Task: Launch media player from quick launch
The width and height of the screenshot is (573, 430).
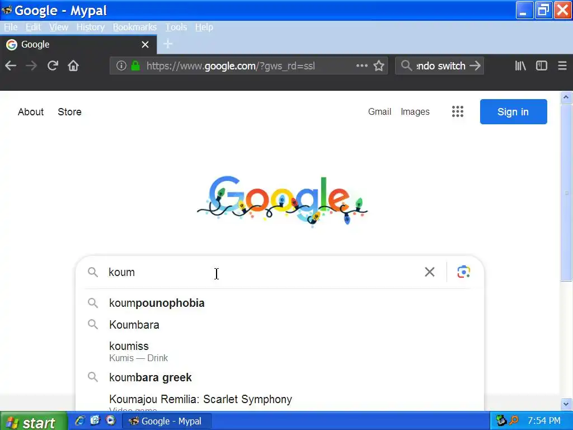Action: [111, 421]
